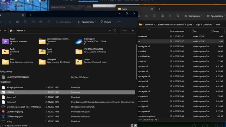Open the Фильтр dropdown in the Home window
This screenshot has height=127, width=226.
107,22
